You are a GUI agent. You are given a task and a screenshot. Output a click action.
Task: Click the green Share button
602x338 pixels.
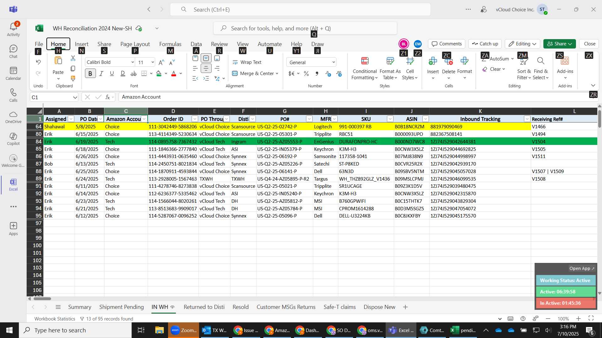pos(560,44)
